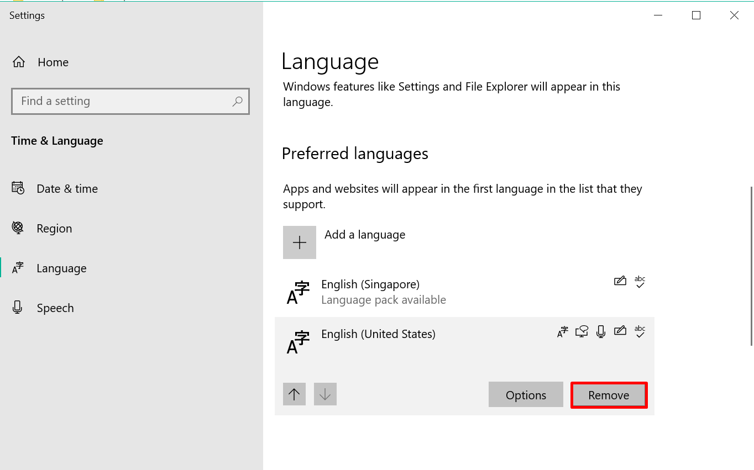The image size is (754, 470).
Task: Click the Speech microphone icon
Action: (x=18, y=308)
